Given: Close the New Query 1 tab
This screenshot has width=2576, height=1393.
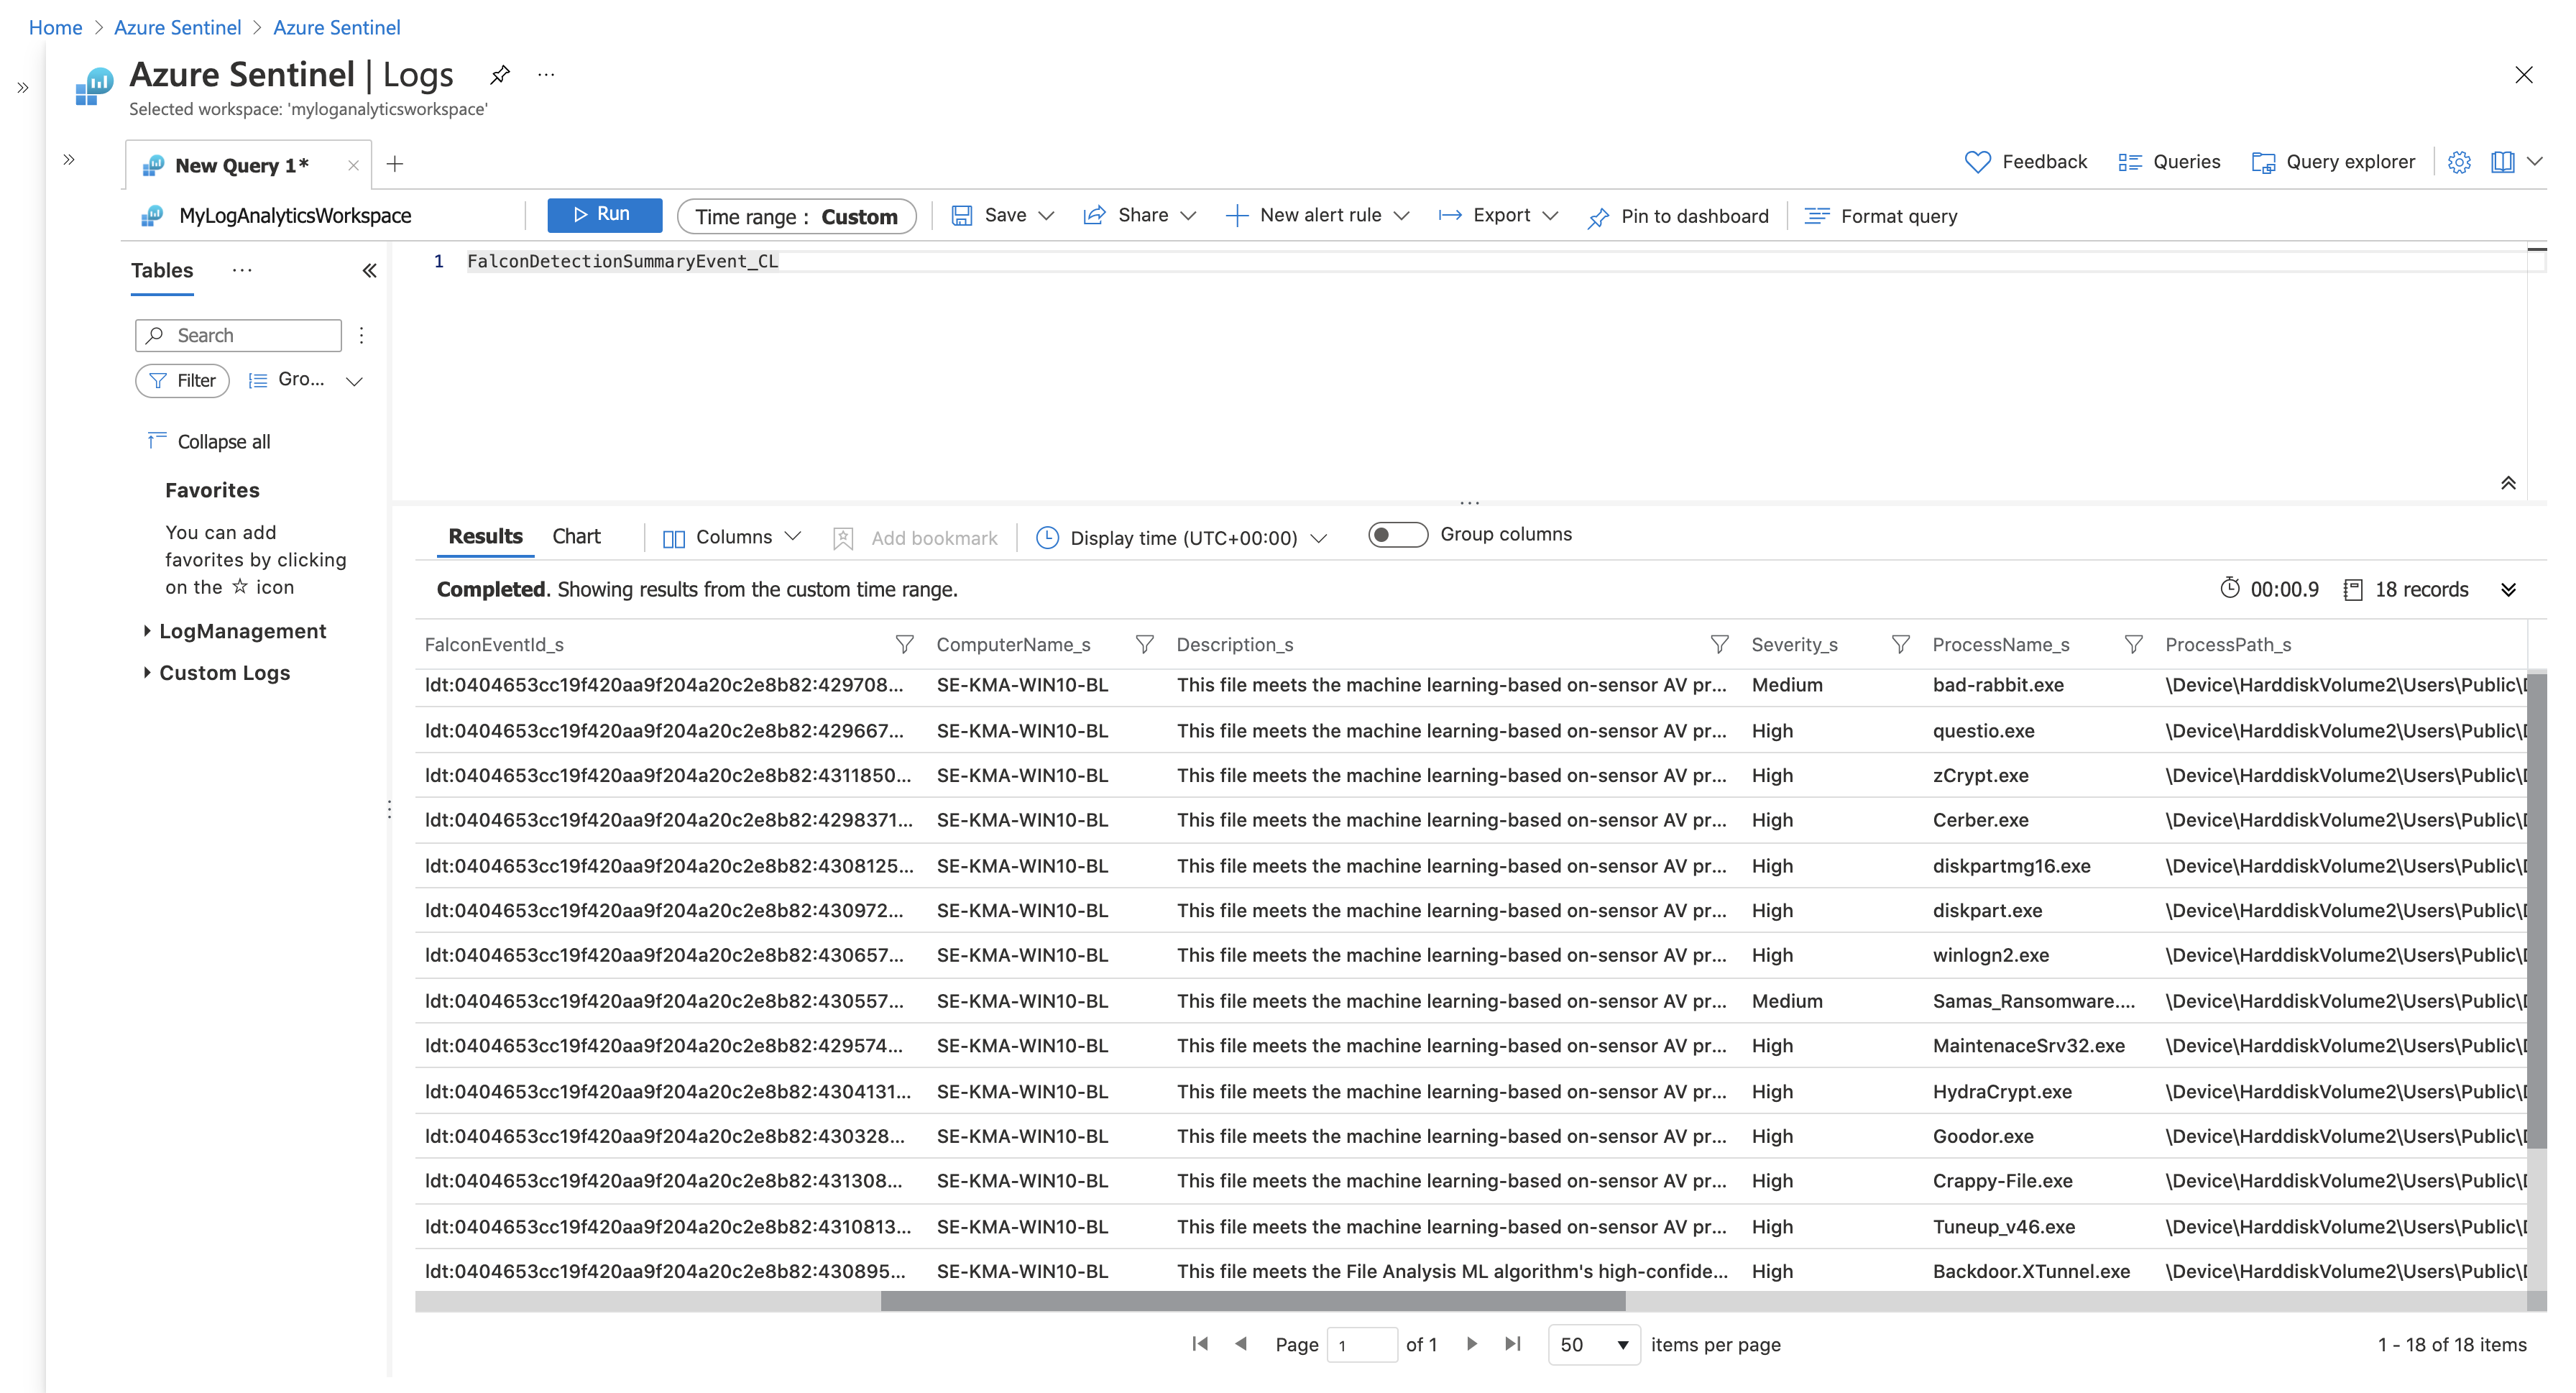Looking at the screenshot, I should pyautogui.click(x=353, y=166).
